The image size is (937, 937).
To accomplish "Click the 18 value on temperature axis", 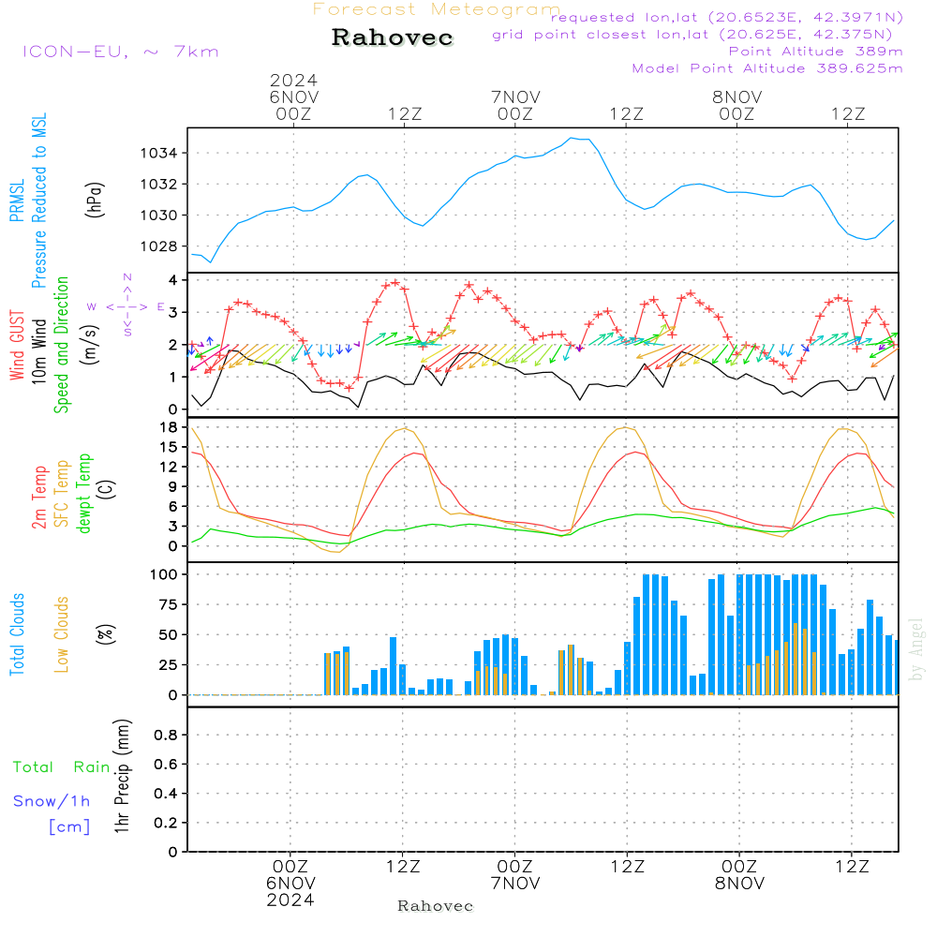I will (169, 427).
